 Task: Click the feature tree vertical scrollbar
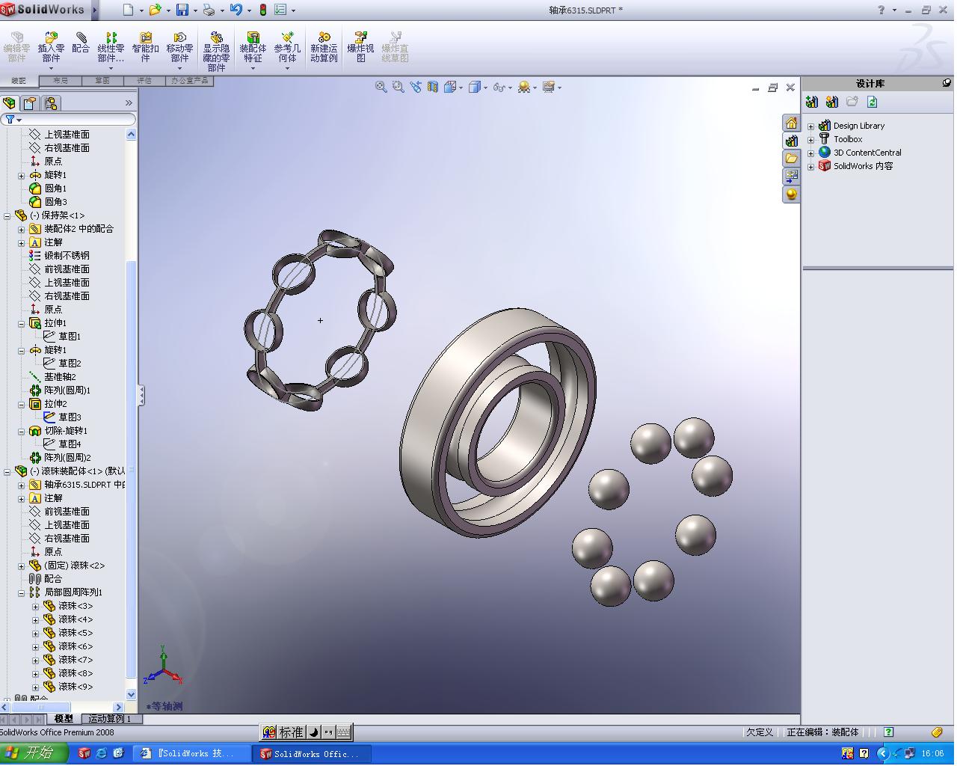[132, 414]
